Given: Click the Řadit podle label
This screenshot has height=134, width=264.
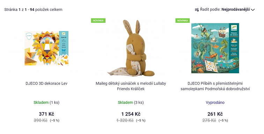Looking at the screenshot, I should point(210,9).
